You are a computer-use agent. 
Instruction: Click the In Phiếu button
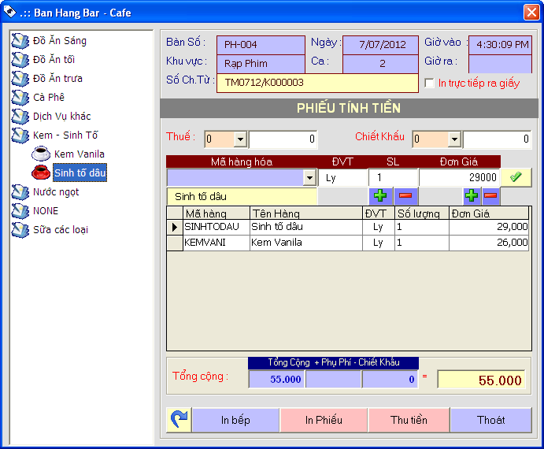tap(324, 420)
